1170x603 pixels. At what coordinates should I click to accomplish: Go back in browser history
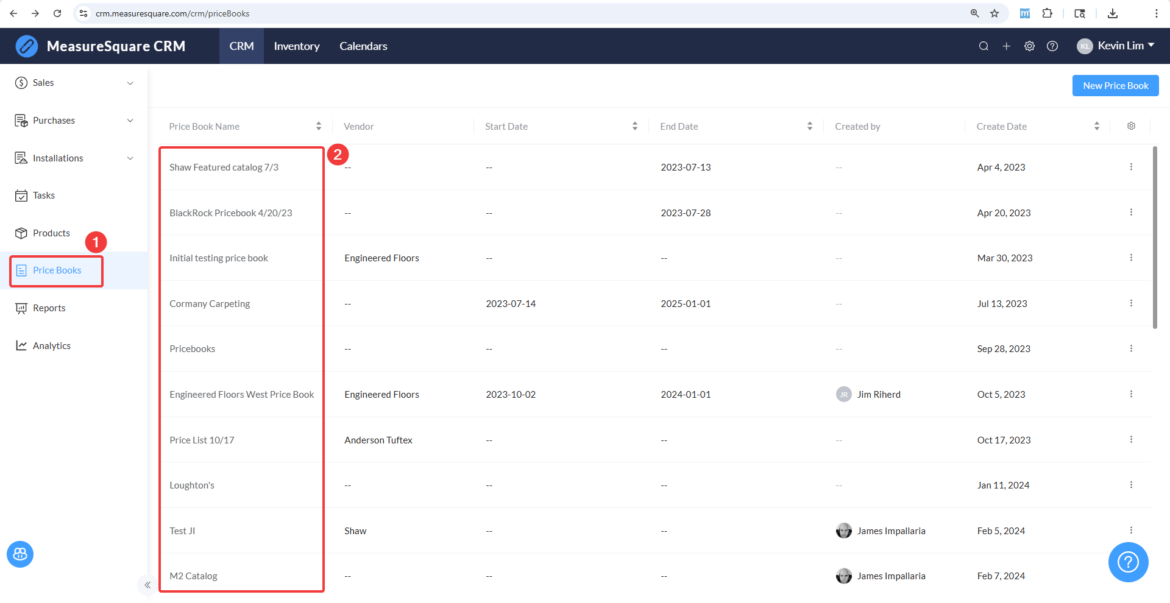pos(13,13)
